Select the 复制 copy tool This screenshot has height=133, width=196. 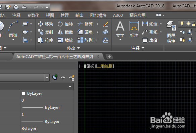(x=46, y=32)
